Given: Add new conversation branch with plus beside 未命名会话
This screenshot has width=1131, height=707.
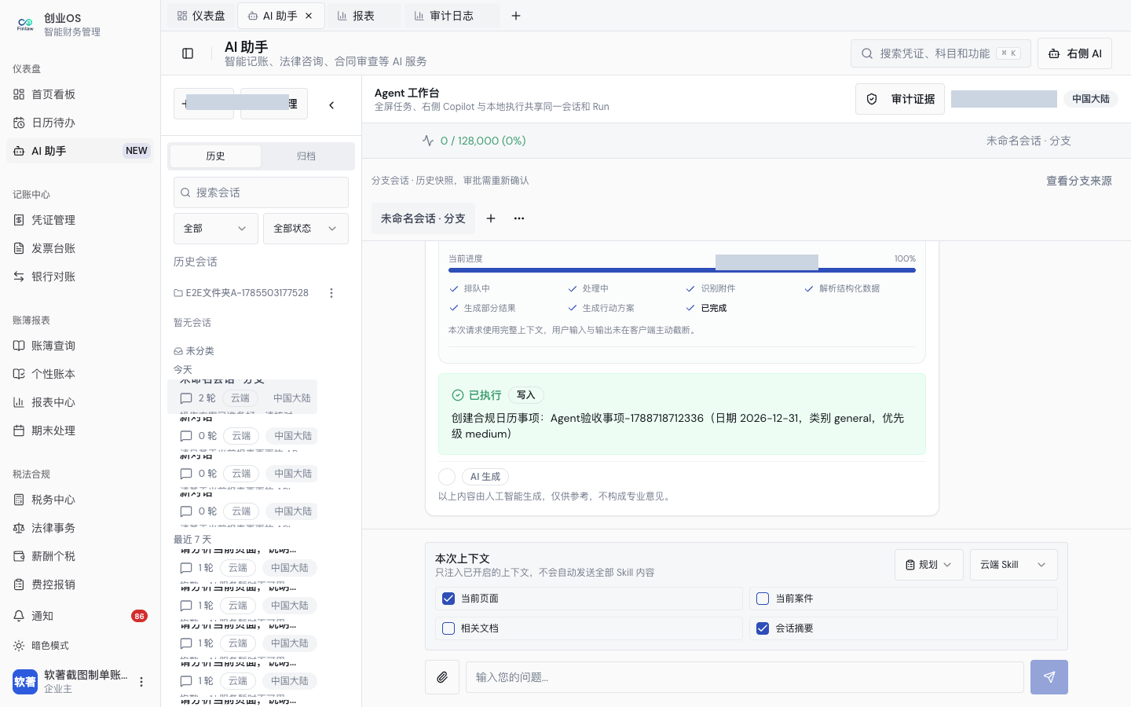Looking at the screenshot, I should pos(491,218).
